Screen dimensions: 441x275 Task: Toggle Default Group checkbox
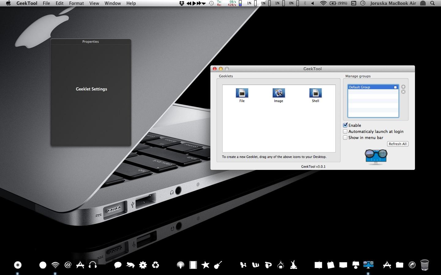coord(395,87)
